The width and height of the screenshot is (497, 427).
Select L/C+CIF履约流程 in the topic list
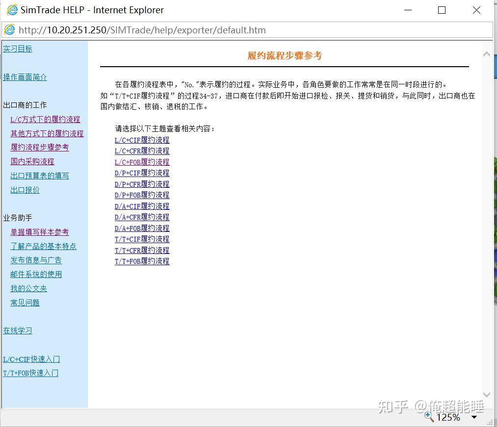tap(142, 140)
